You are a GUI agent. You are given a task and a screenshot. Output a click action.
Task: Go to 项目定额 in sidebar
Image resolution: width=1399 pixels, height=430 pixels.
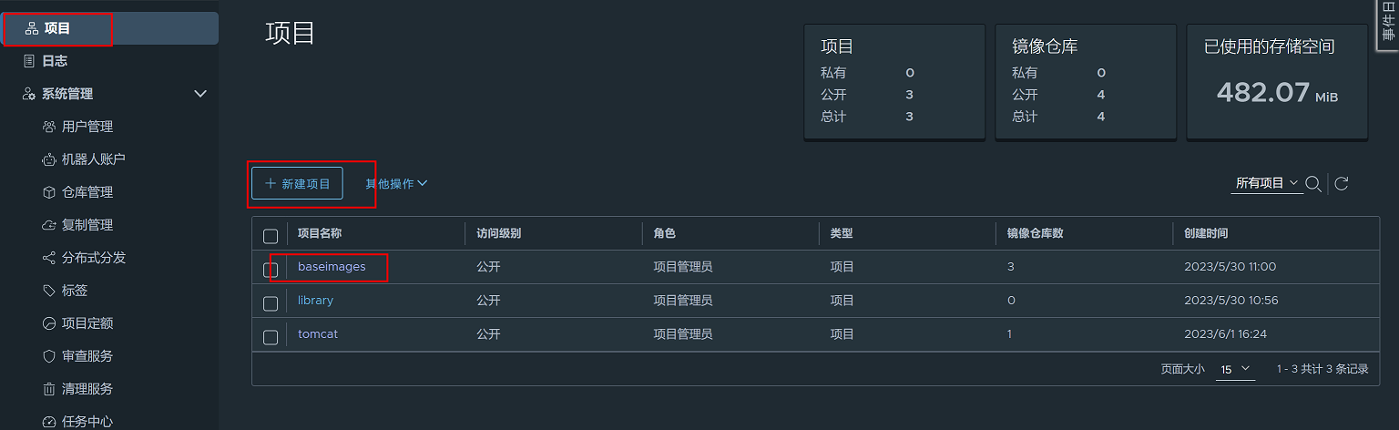87,323
